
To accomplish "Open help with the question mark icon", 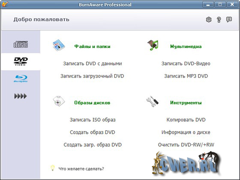I will click(x=219, y=20).
